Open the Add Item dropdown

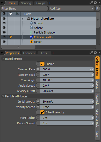click(x=71, y=9)
